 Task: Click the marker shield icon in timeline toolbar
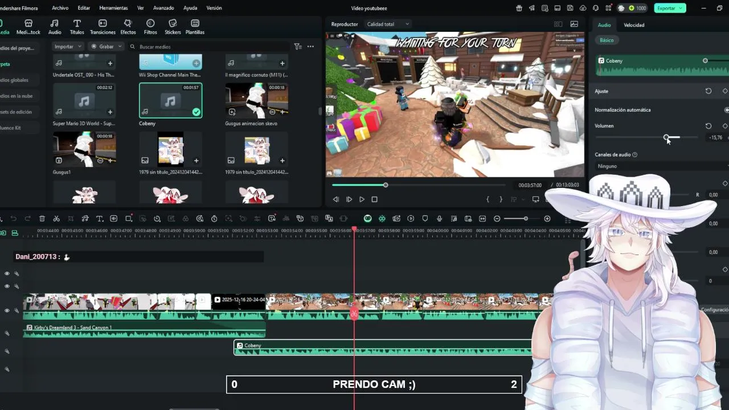(425, 219)
